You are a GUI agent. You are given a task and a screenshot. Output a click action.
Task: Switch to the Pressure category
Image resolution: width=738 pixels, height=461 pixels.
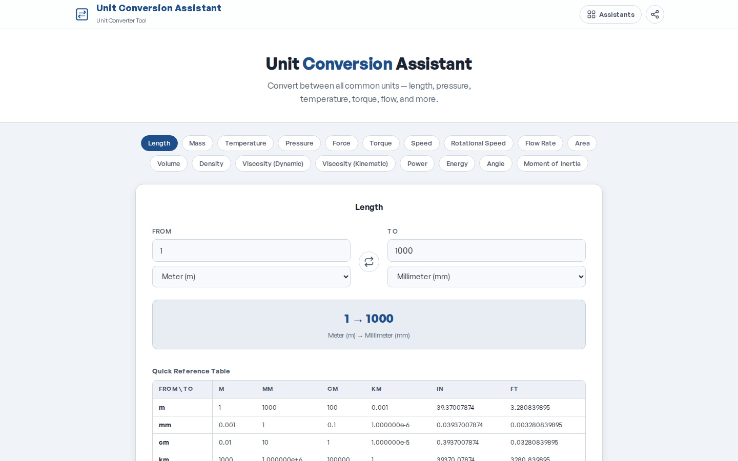299,143
